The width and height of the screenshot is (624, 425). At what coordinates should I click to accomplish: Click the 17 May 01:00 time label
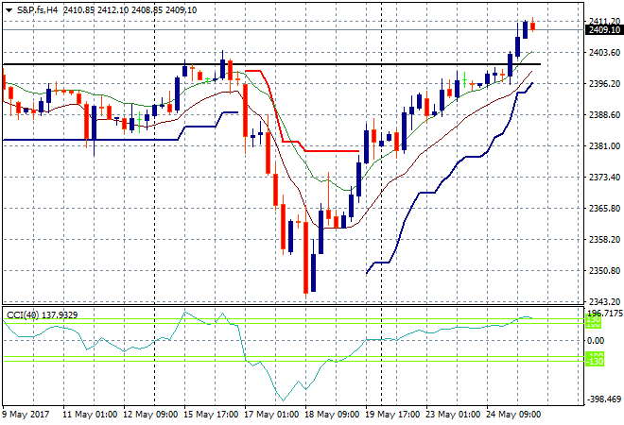pyautogui.click(x=271, y=415)
